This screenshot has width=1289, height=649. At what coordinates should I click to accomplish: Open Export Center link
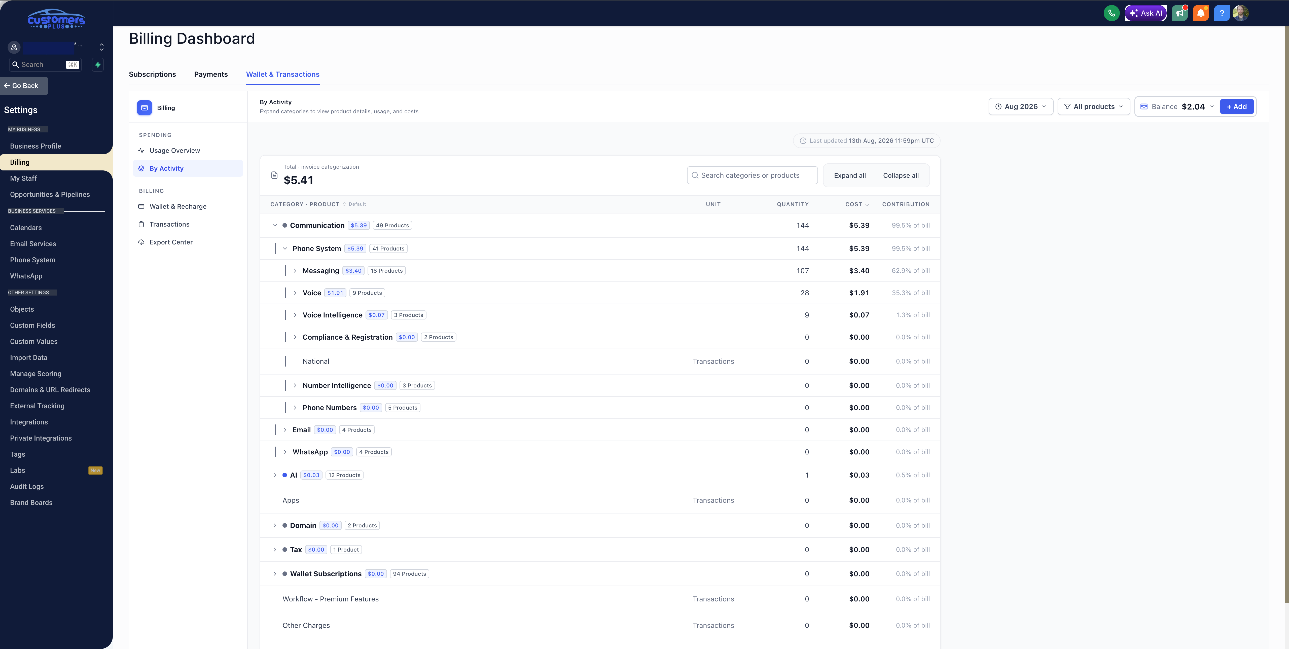click(x=171, y=242)
